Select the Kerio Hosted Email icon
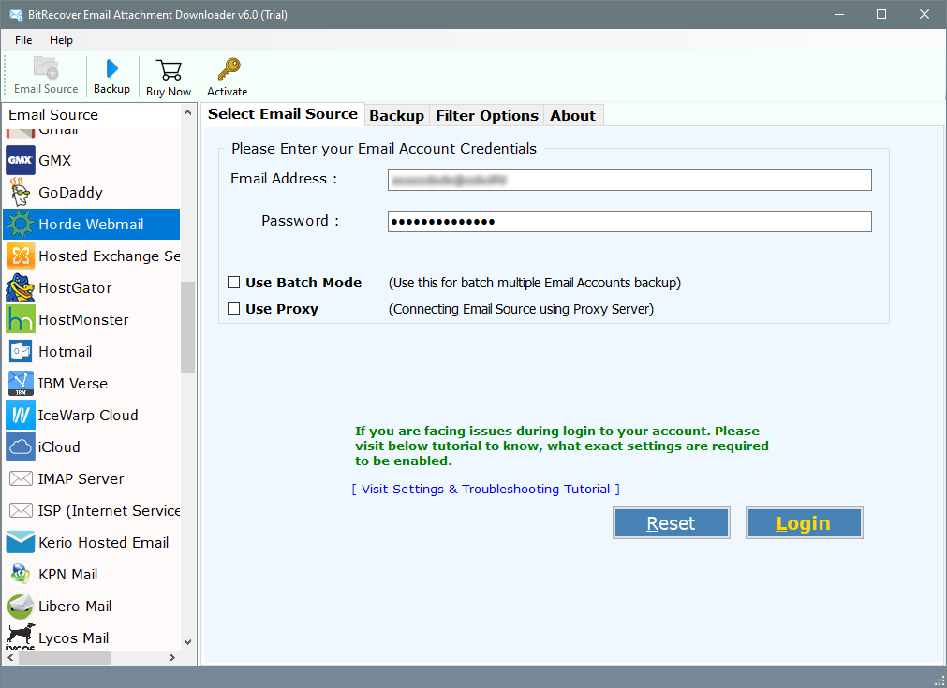Image resolution: width=947 pixels, height=688 pixels. (x=21, y=542)
